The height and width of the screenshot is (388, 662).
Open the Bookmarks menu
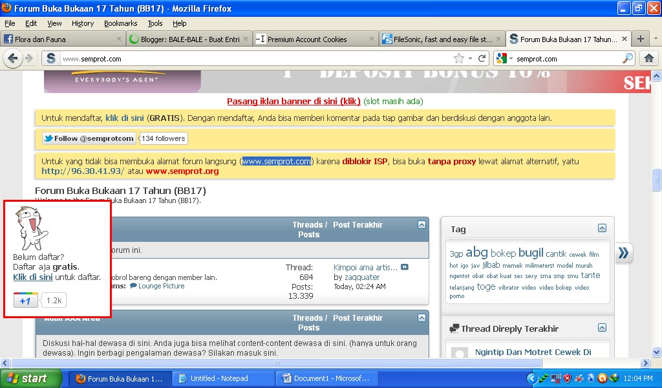[x=121, y=23]
